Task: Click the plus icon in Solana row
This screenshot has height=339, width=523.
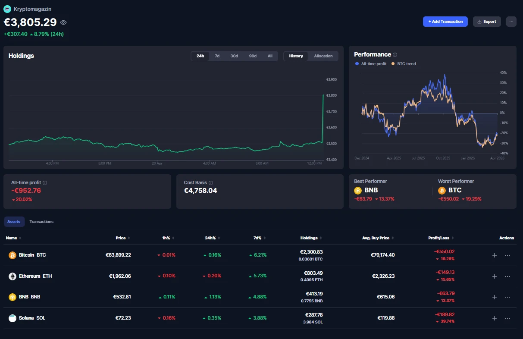Action: coord(495,318)
